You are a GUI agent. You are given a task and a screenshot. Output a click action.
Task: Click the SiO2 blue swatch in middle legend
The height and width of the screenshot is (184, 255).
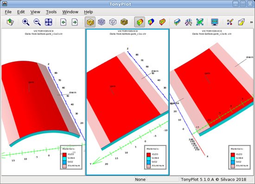pos(148,162)
